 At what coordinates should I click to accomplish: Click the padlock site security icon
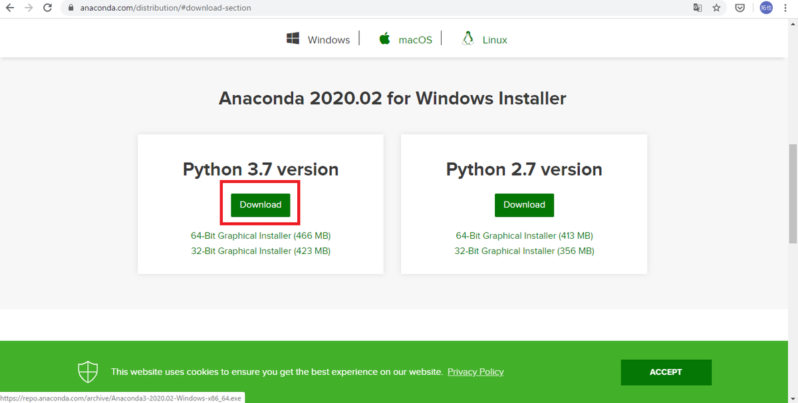click(x=71, y=8)
